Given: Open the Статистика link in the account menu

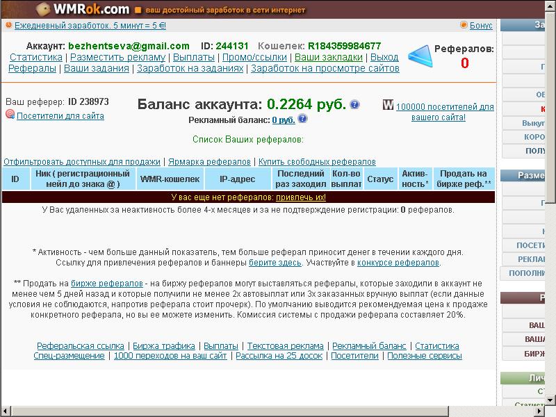Looking at the screenshot, I should 36,57.
